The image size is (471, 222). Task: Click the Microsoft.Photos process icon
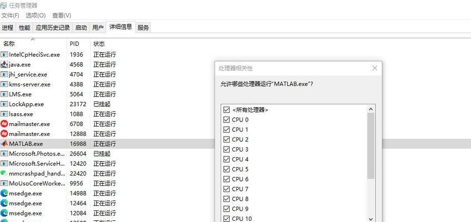coord(4,154)
